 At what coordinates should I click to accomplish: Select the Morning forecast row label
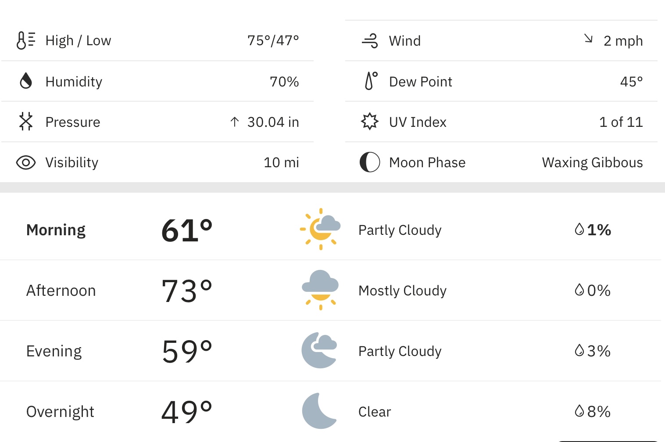pos(56,230)
